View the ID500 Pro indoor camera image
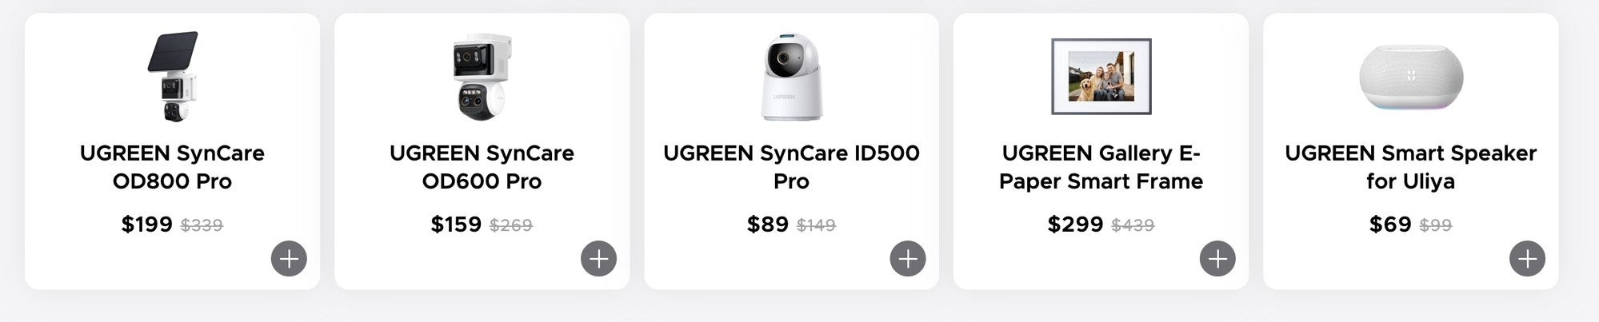1599x322 pixels. (x=791, y=77)
